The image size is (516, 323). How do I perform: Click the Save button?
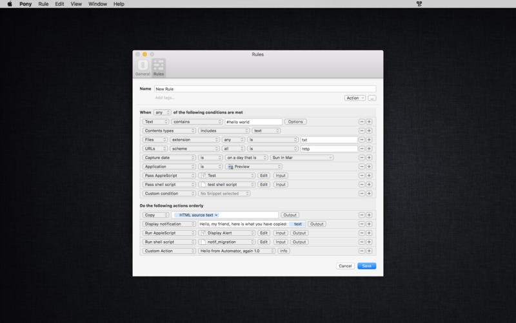[366, 266]
